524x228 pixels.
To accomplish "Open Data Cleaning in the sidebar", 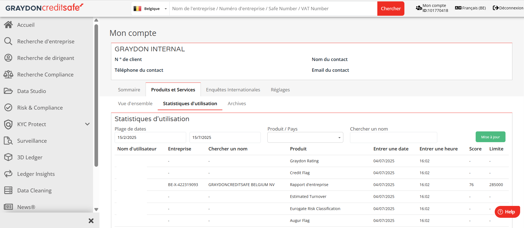I will (34, 190).
